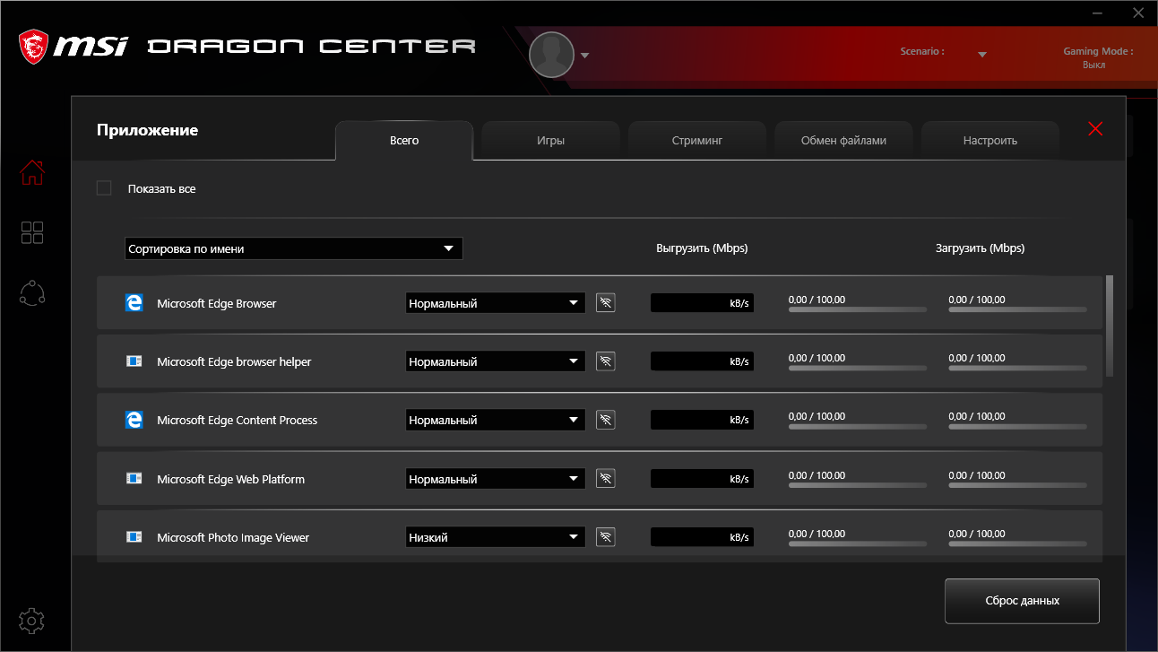This screenshot has height=652, width=1158.
Task: Select the Microsoft Edge browser helper name
Action: click(234, 361)
